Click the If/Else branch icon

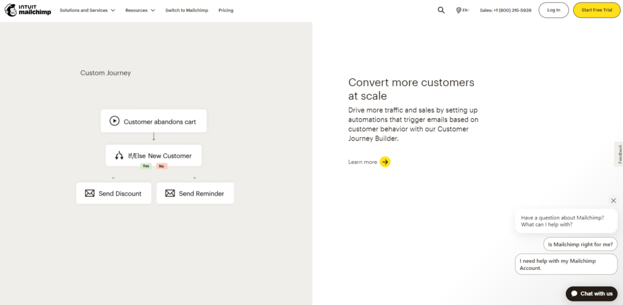click(119, 156)
